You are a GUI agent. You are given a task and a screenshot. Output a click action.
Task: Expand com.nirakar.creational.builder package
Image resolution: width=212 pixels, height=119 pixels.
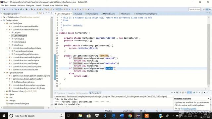tap(7, 26)
